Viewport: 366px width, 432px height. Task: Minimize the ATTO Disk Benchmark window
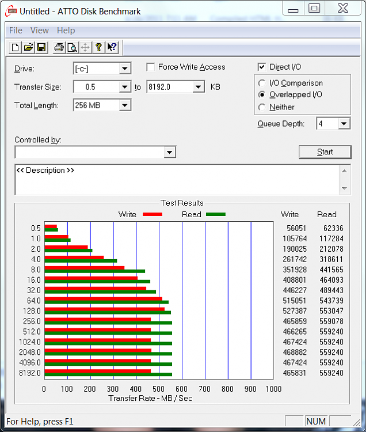[293, 9]
